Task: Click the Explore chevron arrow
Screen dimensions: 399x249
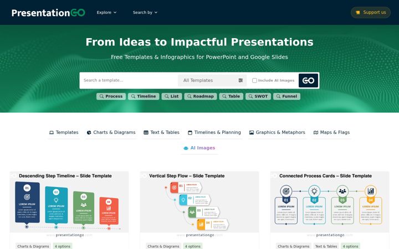Action: point(115,12)
